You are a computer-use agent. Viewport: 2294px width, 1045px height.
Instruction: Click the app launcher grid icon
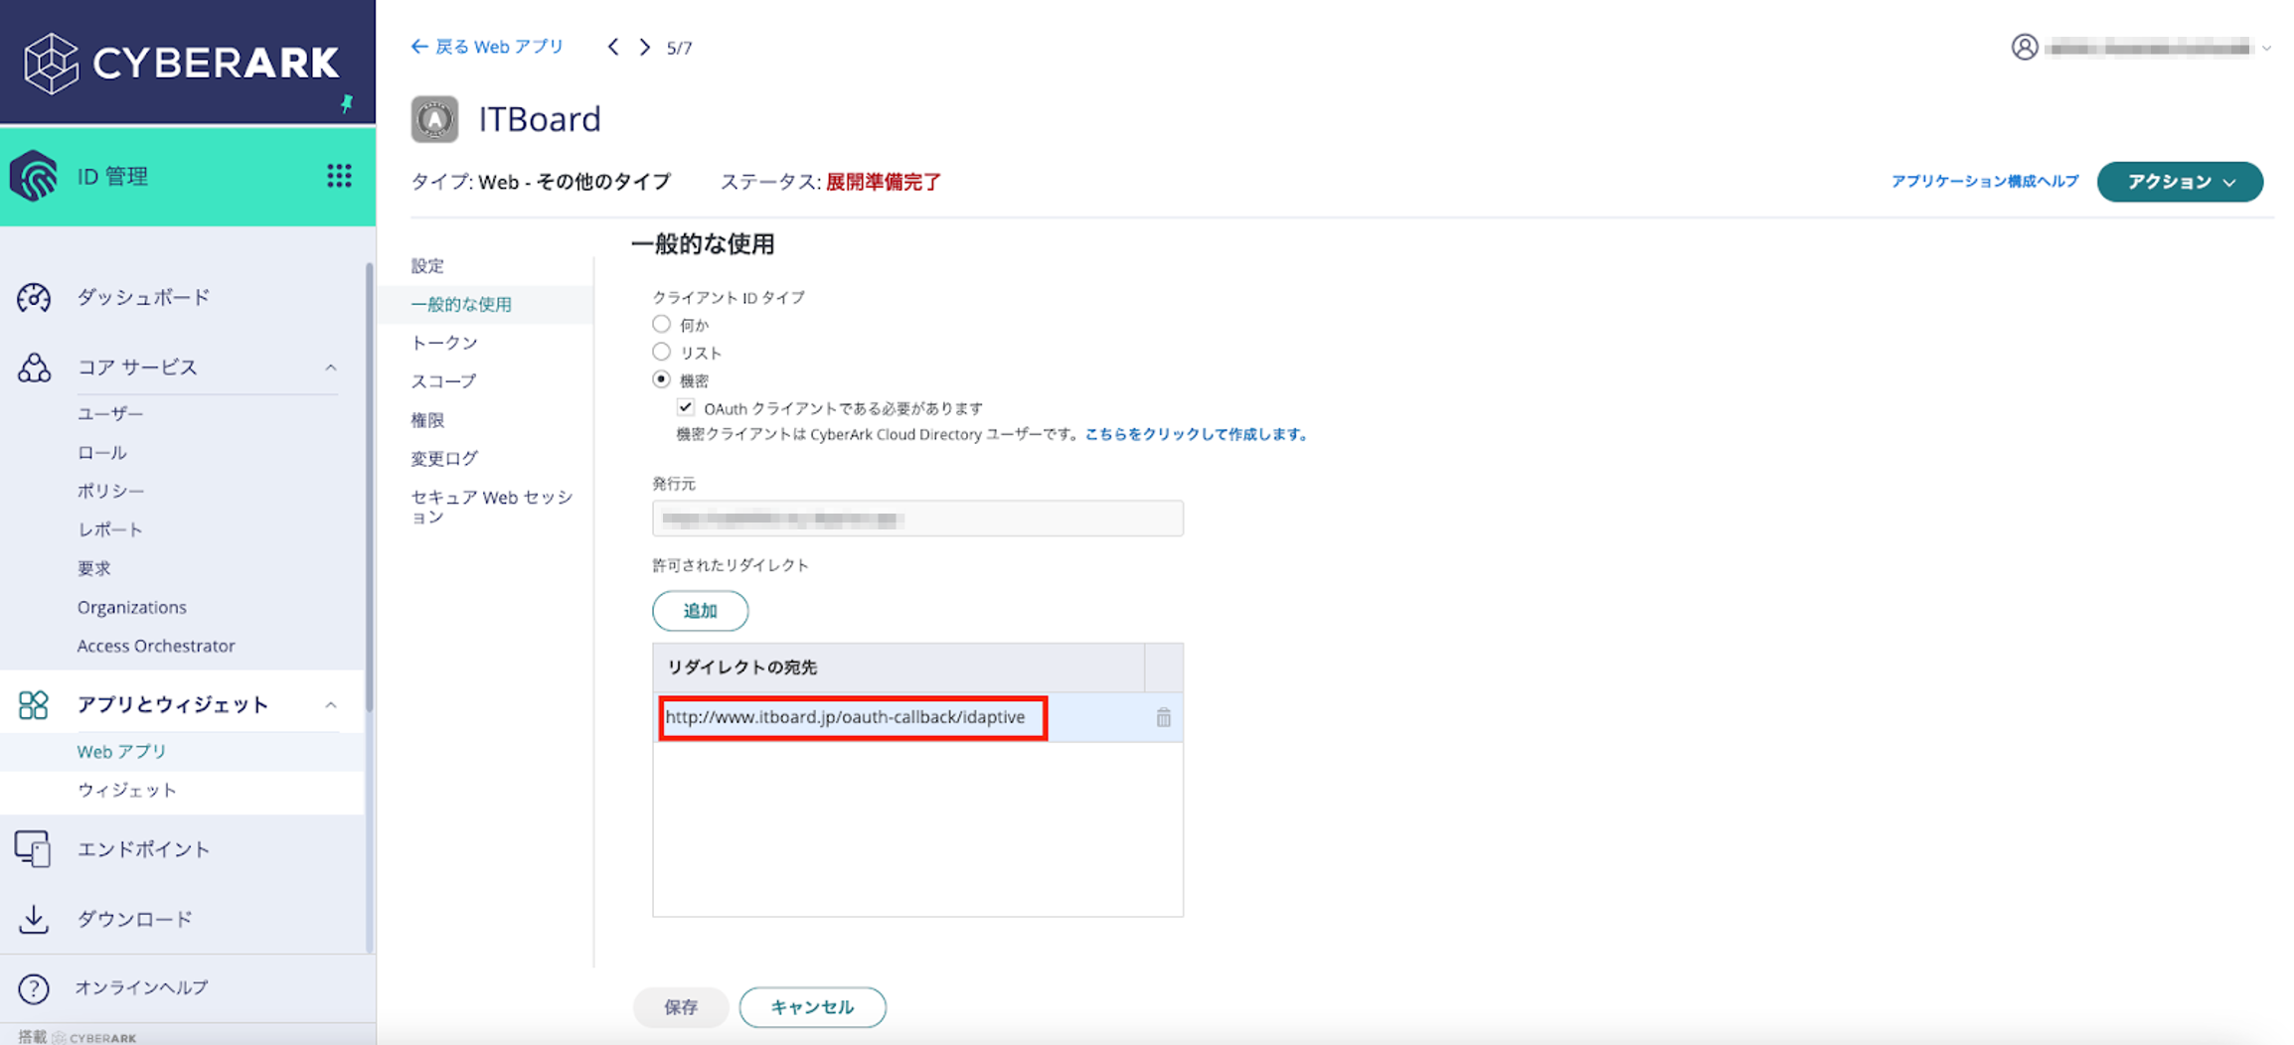(339, 176)
